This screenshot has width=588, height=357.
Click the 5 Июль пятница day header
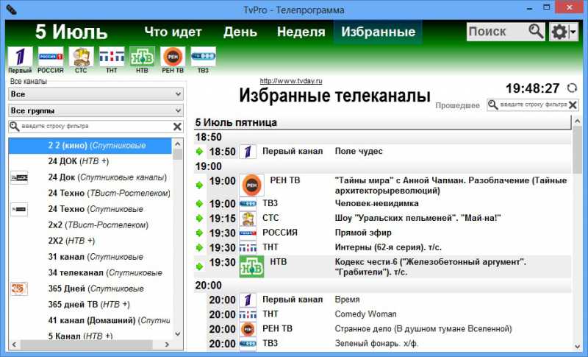382,123
